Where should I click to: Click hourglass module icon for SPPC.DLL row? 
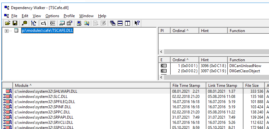pos(7,112)
